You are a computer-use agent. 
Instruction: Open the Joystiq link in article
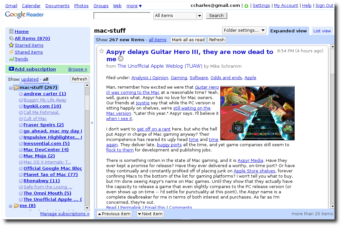(x=143, y=103)
